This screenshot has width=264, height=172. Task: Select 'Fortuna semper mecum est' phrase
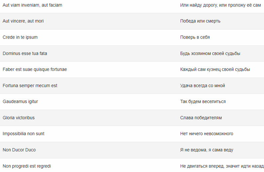(30, 86)
